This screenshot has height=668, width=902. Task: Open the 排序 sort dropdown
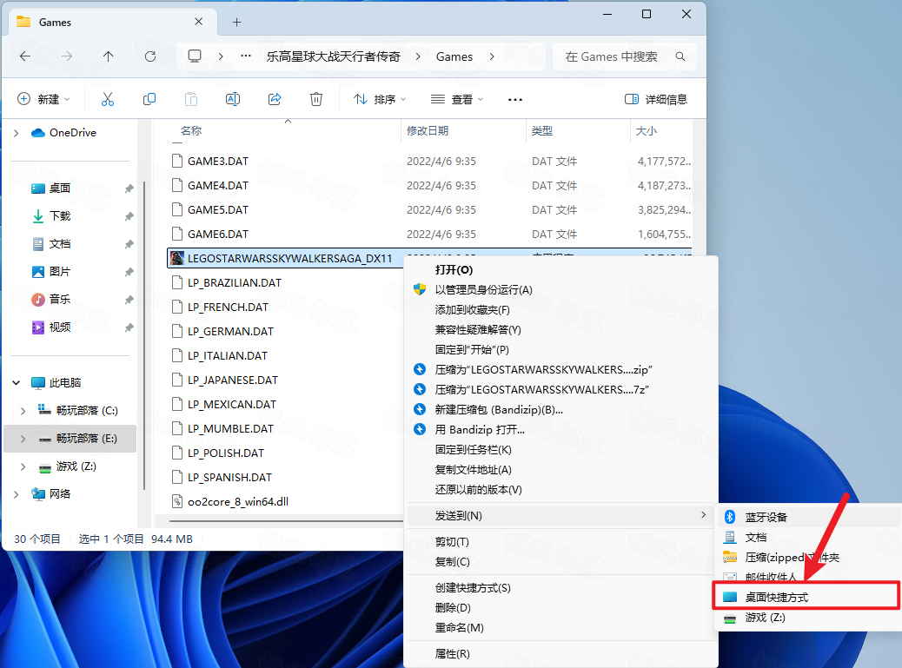pos(380,99)
